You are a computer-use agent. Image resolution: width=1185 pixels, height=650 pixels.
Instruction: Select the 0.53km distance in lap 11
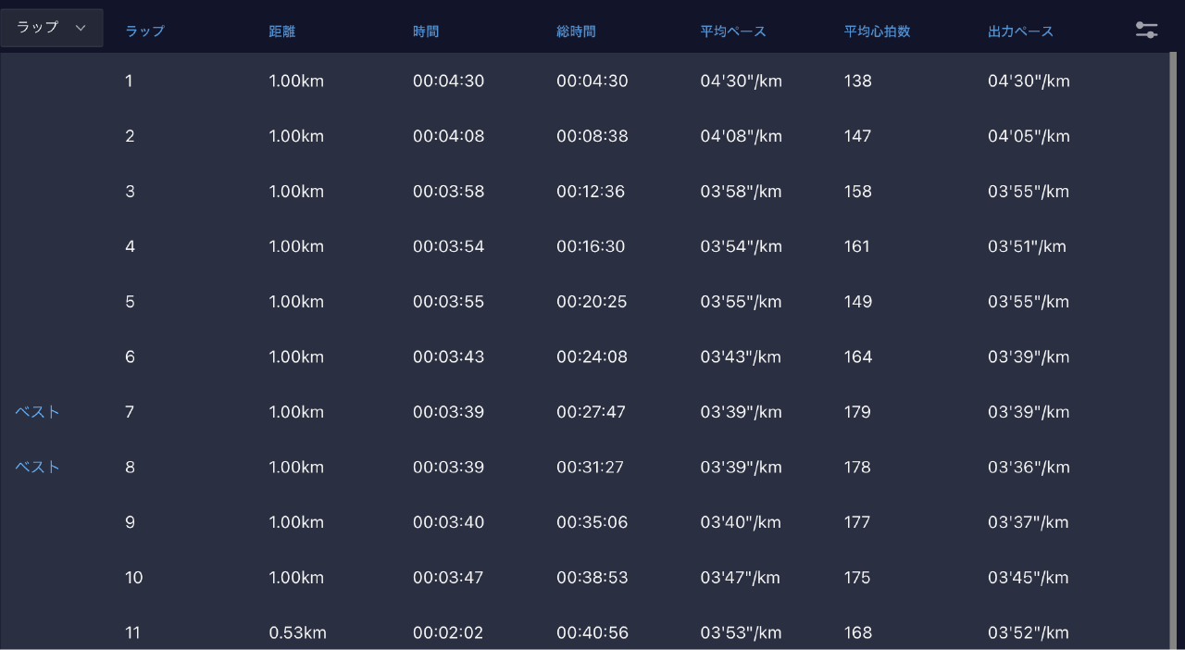point(297,633)
